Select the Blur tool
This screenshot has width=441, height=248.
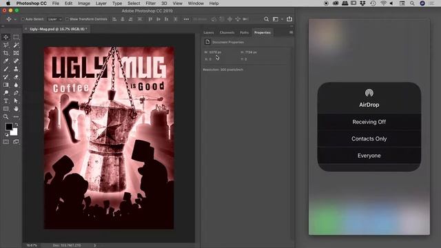click(x=16, y=85)
